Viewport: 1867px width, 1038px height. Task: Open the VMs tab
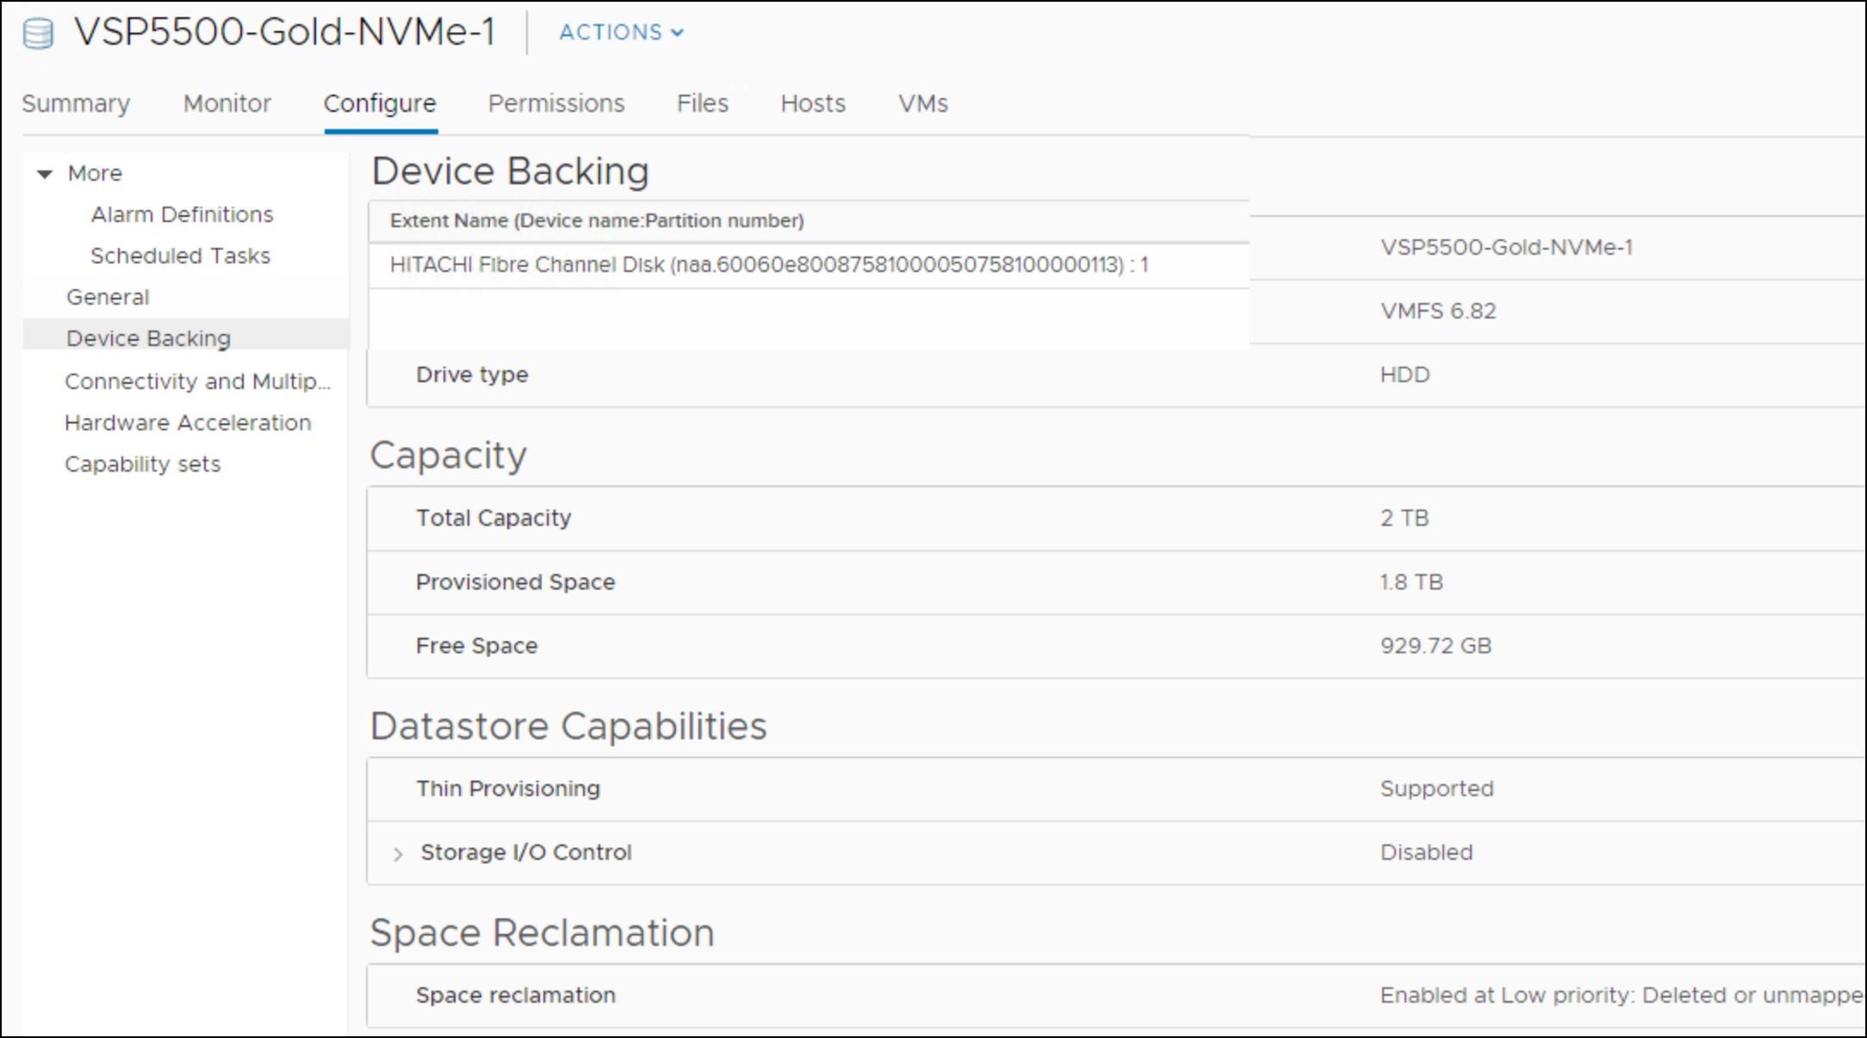pyautogui.click(x=922, y=103)
